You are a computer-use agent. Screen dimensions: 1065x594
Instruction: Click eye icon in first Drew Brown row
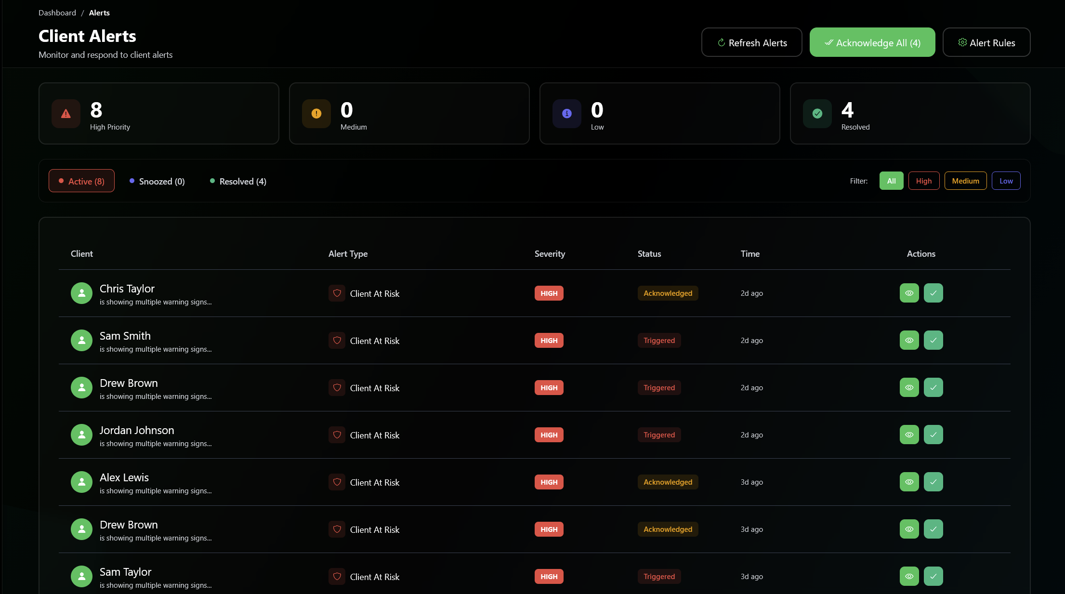[x=909, y=387]
